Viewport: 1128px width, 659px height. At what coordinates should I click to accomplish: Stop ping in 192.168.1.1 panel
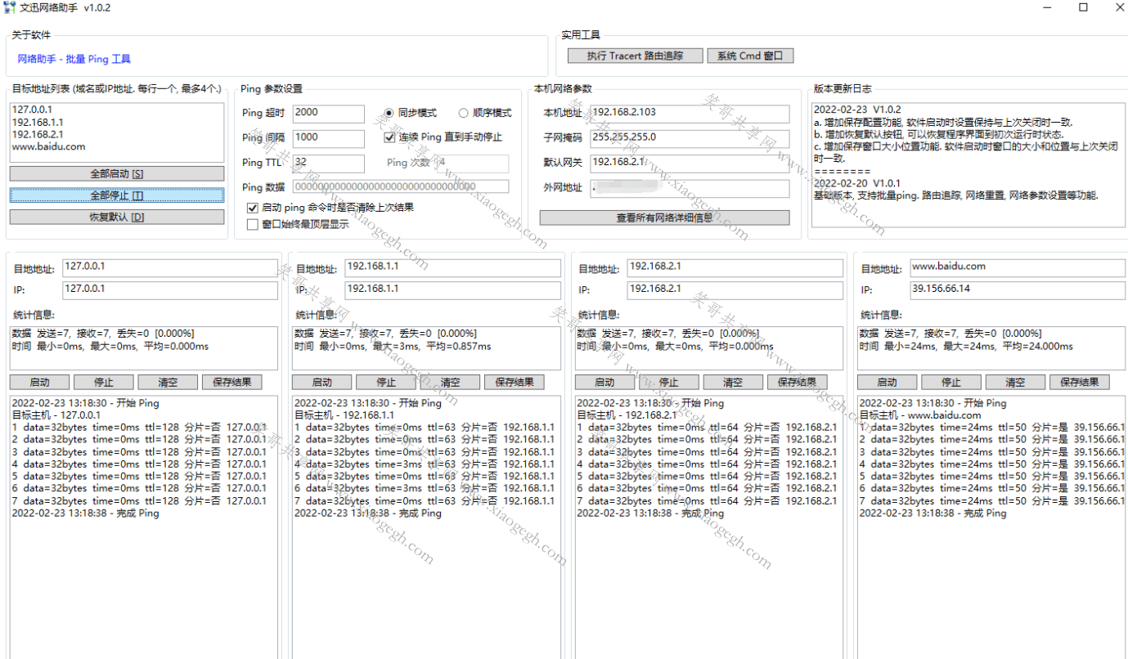[385, 382]
